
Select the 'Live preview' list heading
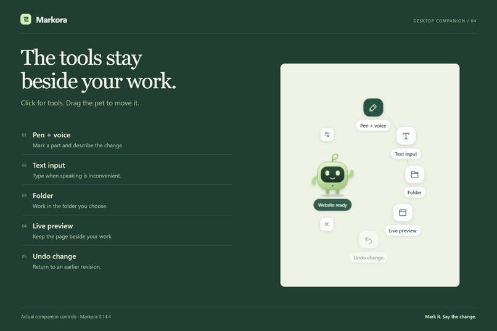tap(52, 226)
